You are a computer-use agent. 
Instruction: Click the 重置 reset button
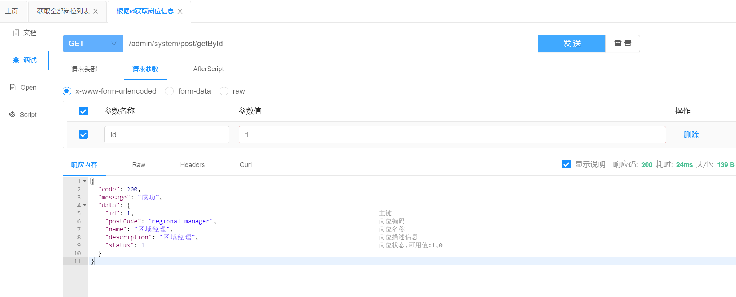point(623,44)
